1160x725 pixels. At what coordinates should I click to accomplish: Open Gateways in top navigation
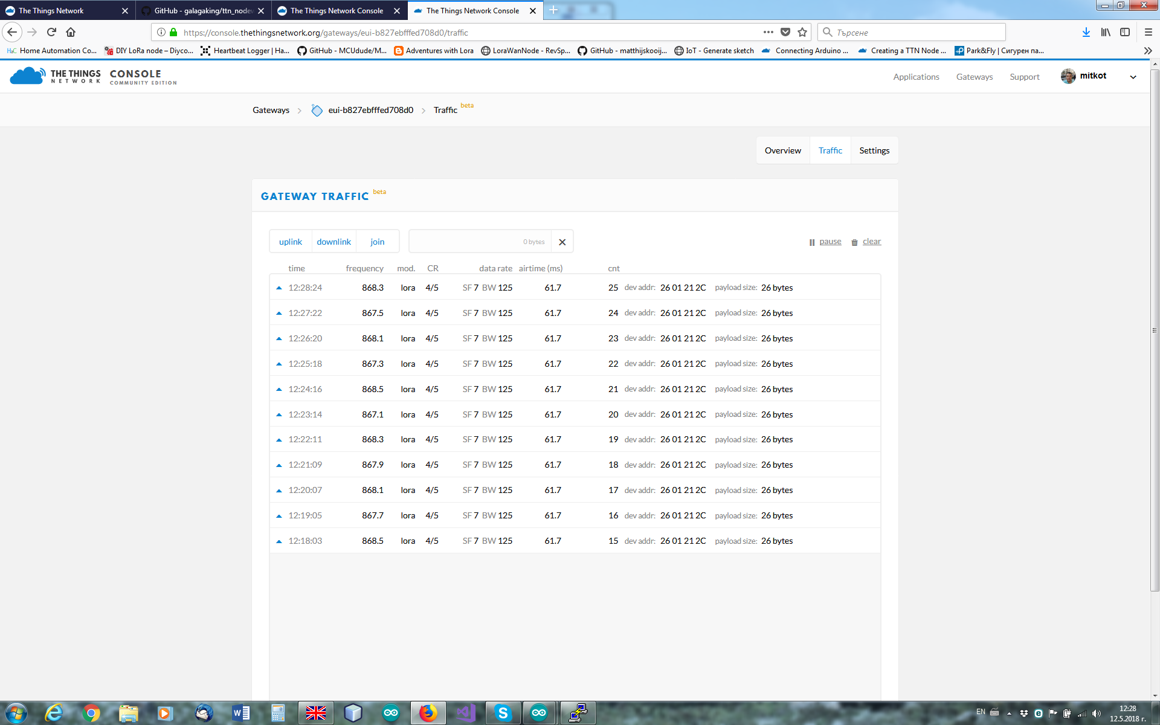975,77
